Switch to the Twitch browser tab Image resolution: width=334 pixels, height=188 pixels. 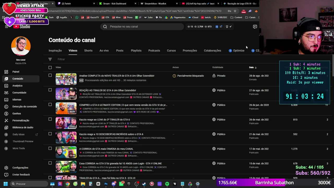click(76, 4)
